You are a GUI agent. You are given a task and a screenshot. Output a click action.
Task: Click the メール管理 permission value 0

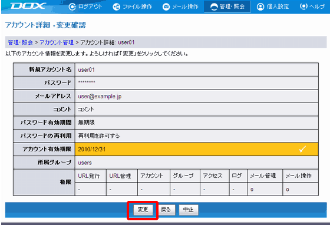252,190
